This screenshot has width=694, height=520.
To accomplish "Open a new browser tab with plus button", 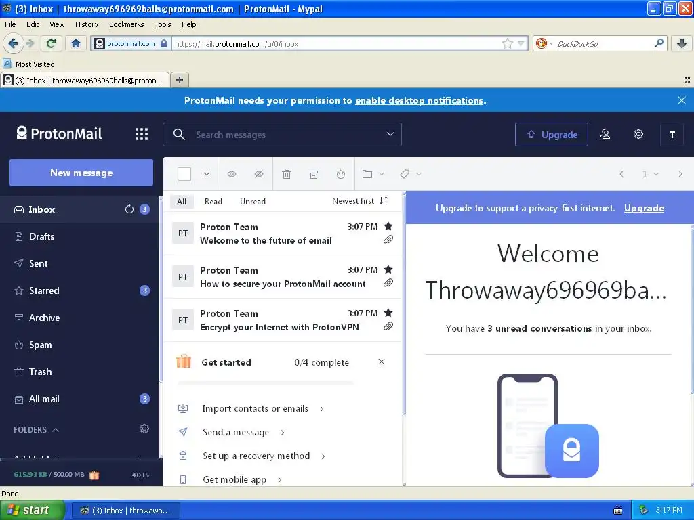I will point(180,80).
